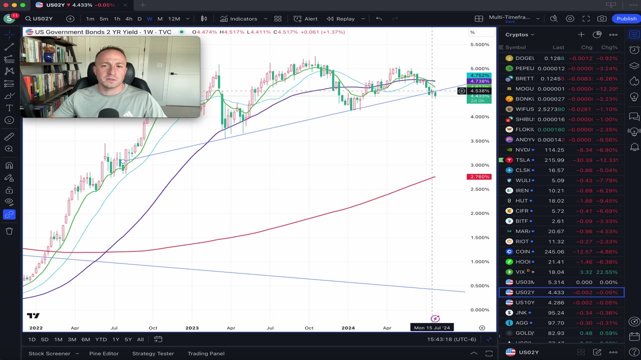The image size is (641, 360).
Task: Open the Fibonacci retracement tools
Action: coord(9,59)
